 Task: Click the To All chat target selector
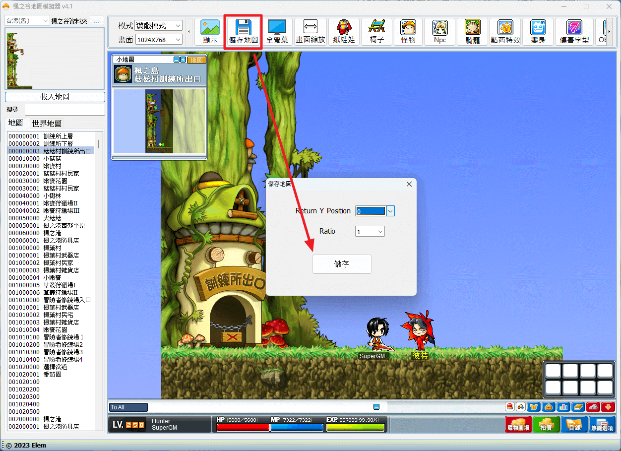[x=128, y=407]
